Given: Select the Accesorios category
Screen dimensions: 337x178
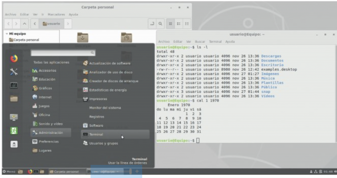Looking at the screenshot, I should 44,70.
